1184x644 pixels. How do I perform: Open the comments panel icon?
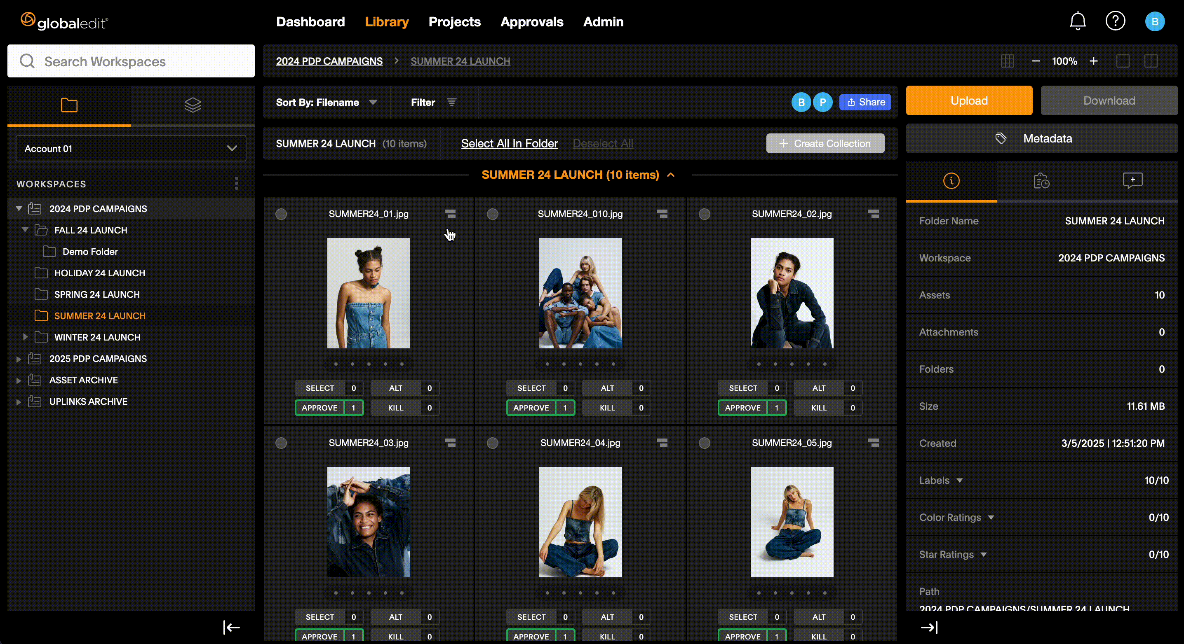coord(1132,180)
